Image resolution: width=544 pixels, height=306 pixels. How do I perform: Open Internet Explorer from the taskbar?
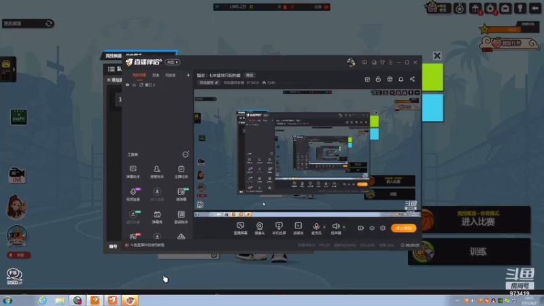tap(42, 301)
